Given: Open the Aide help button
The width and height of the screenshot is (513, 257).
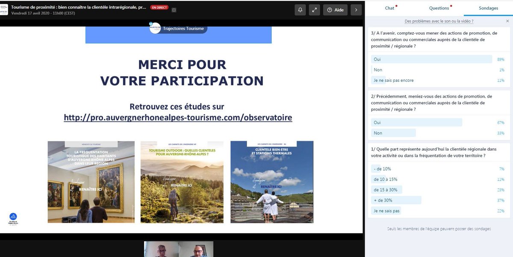Looking at the screenshot, I should point(335,10).
